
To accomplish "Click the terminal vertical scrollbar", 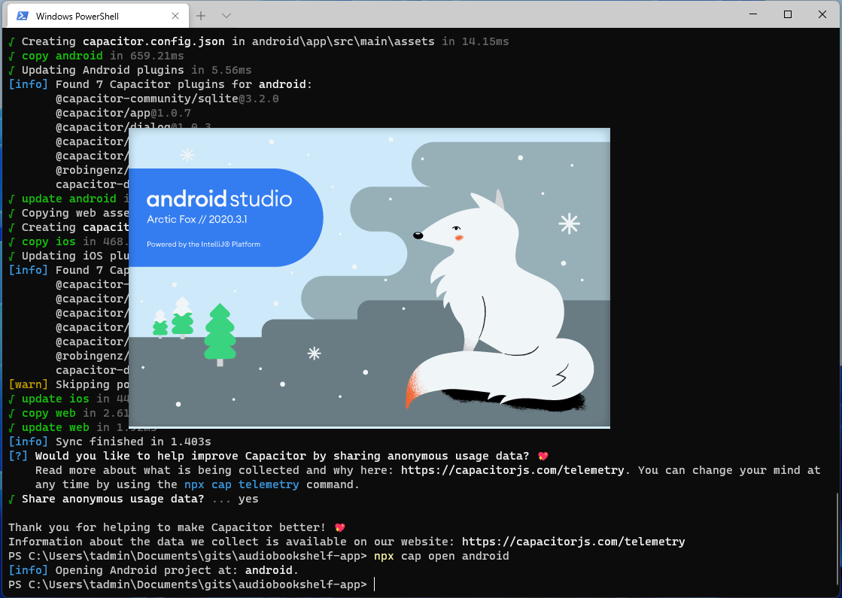I will click(x=837, y=527).
